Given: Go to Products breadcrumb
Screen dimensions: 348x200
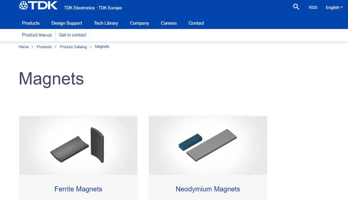Looking at the screenshot, I should click(44, 47).
